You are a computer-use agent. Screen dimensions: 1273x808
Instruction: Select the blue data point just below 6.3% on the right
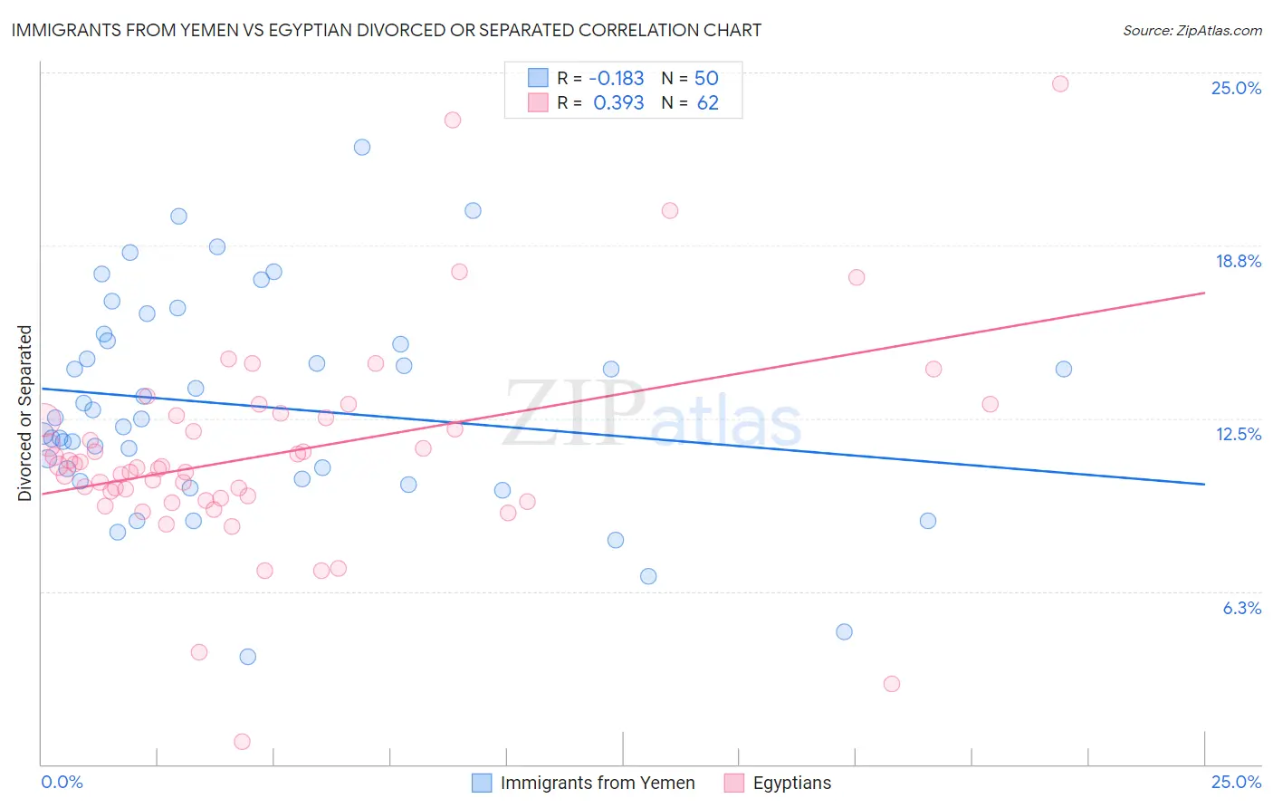click(x=844, y=631)
